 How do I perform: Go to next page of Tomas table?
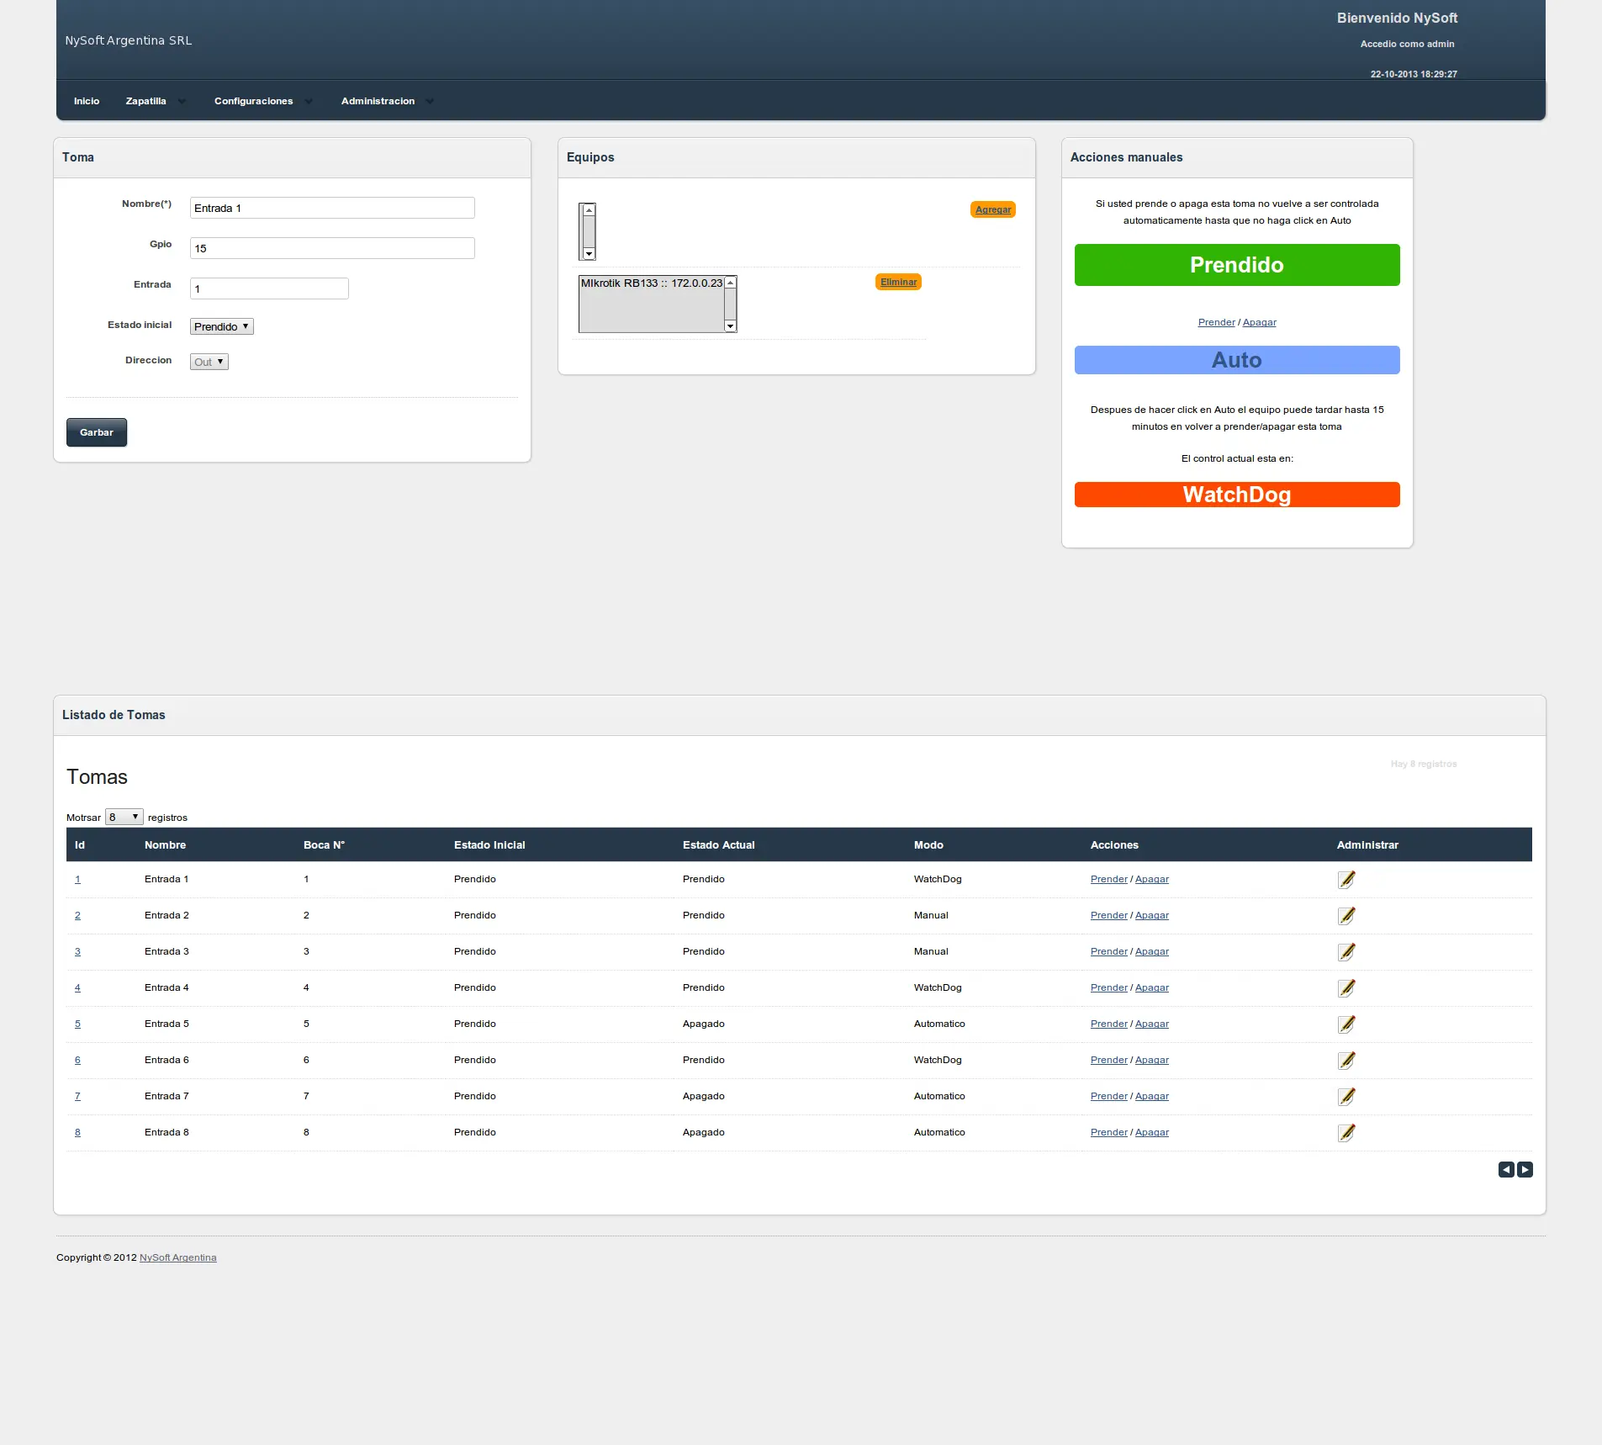coord(1525,1169)
